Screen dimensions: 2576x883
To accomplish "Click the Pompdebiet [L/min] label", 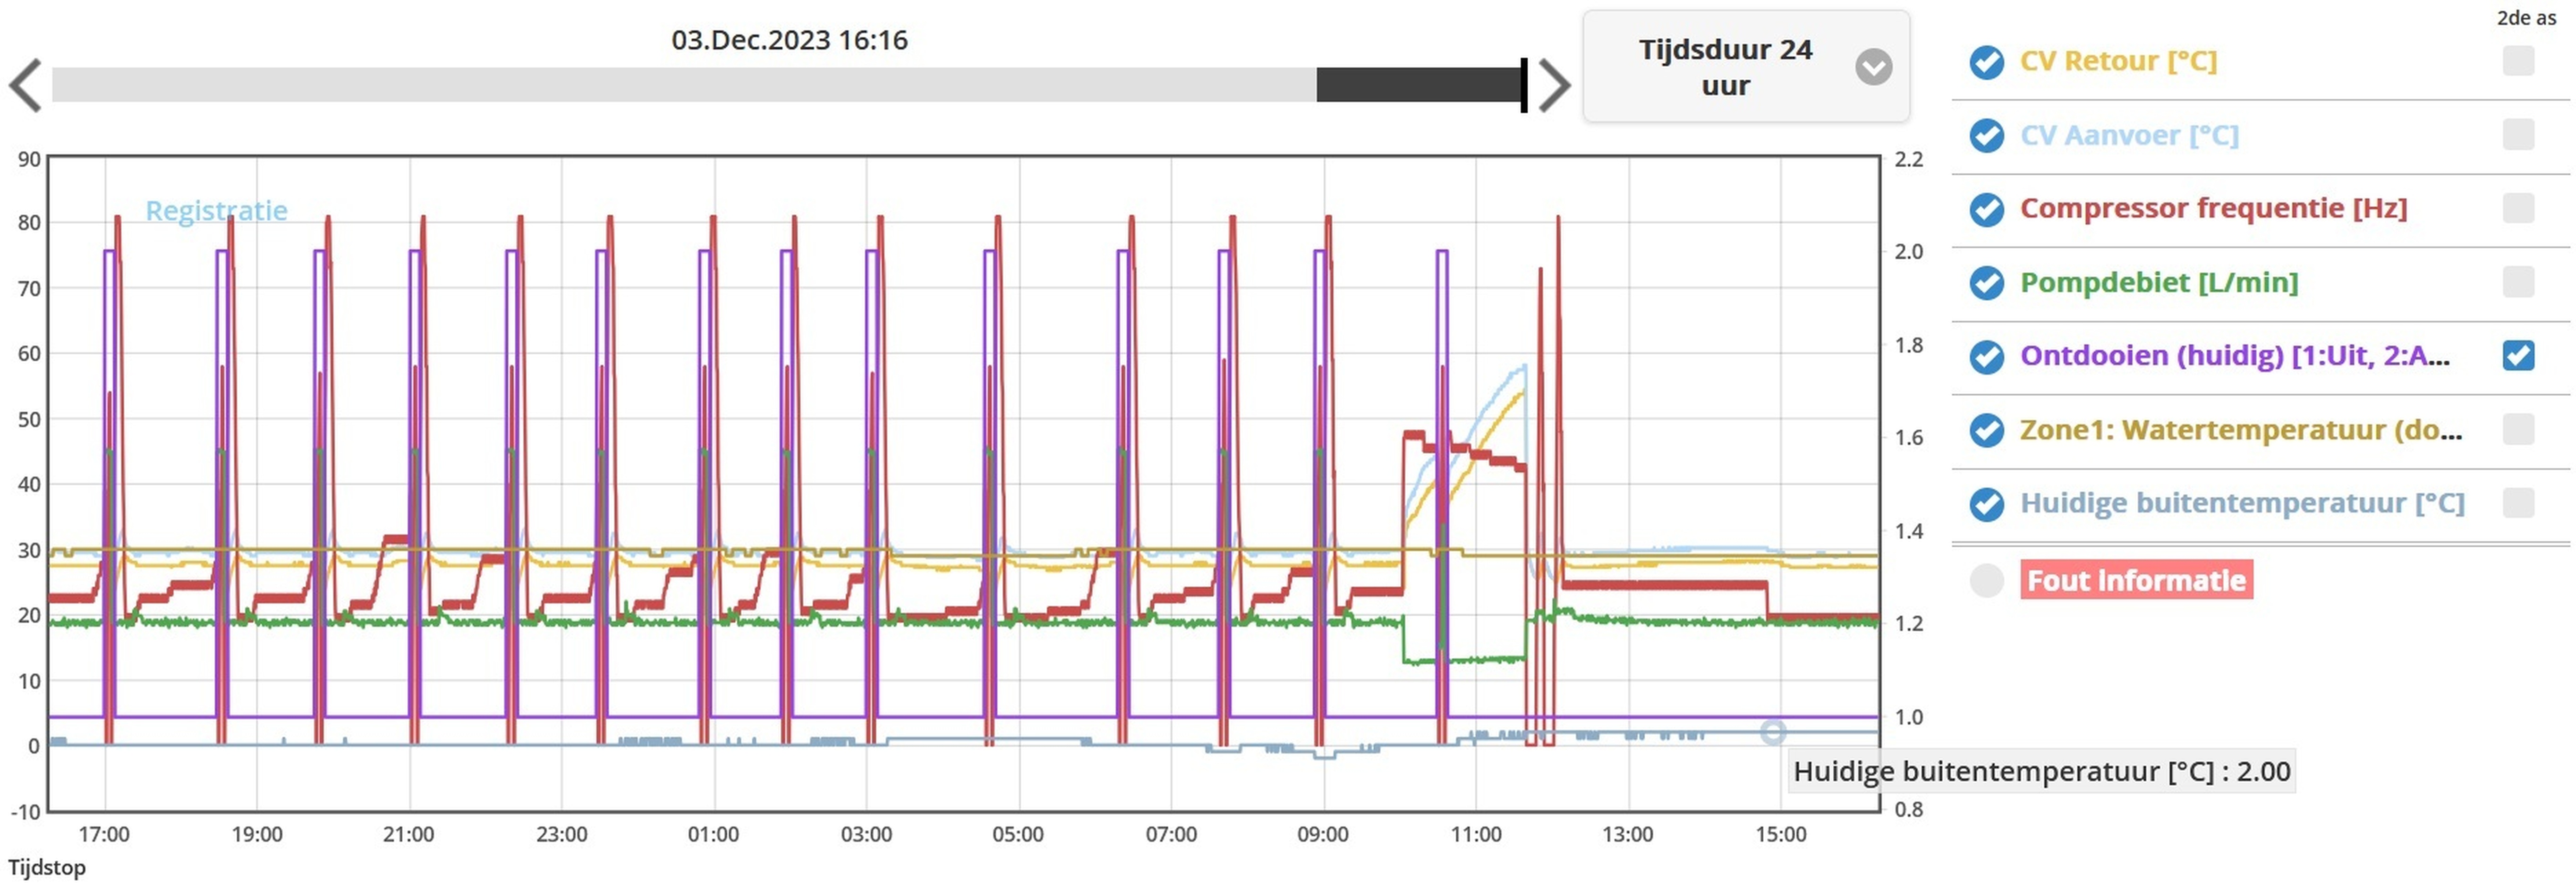I will [2159, 282].
